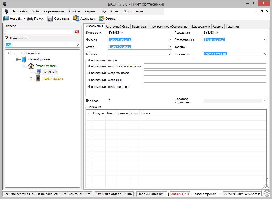Open the Справочники menu
Image resolution: width=272 pixels, height=199 pixels.
(54, 11)
